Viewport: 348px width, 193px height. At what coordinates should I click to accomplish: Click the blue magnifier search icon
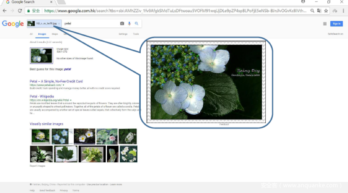tap(136, 24)
